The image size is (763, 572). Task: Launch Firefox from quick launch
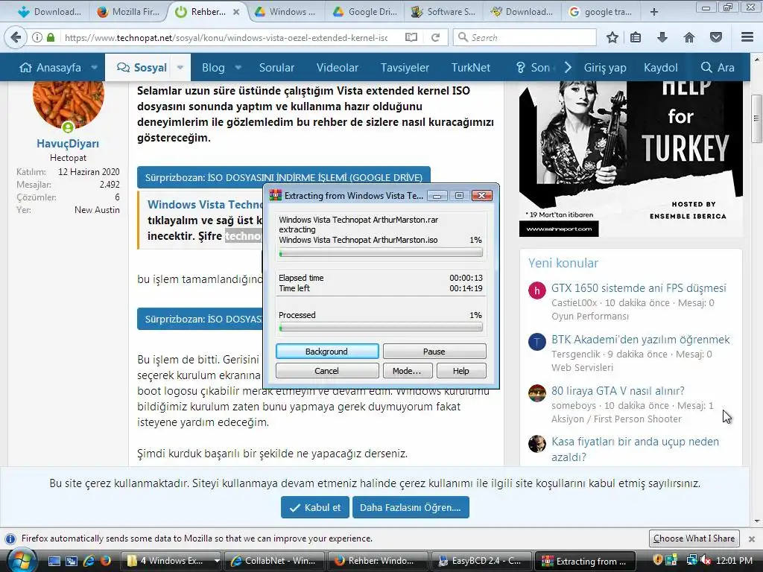(x=105, y=561)
